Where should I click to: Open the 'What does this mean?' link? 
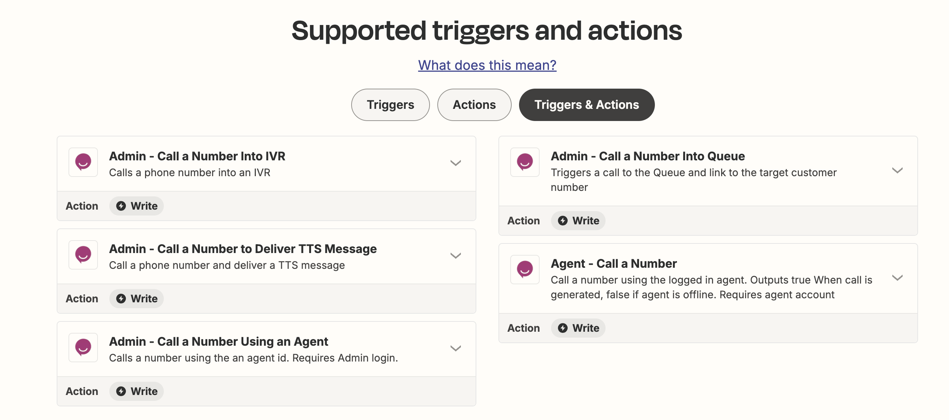click(x=487, y=65)
